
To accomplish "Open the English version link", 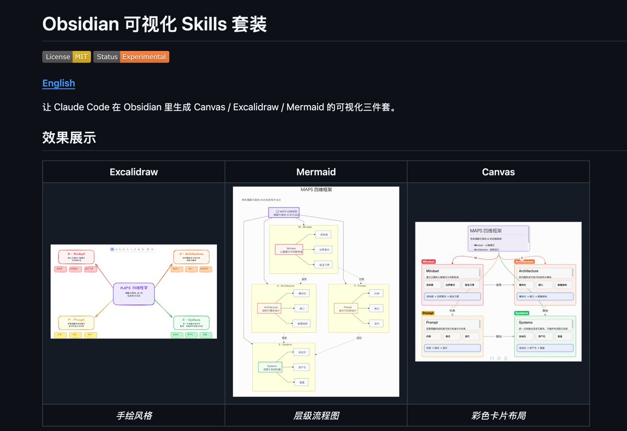I will point(58,83).
